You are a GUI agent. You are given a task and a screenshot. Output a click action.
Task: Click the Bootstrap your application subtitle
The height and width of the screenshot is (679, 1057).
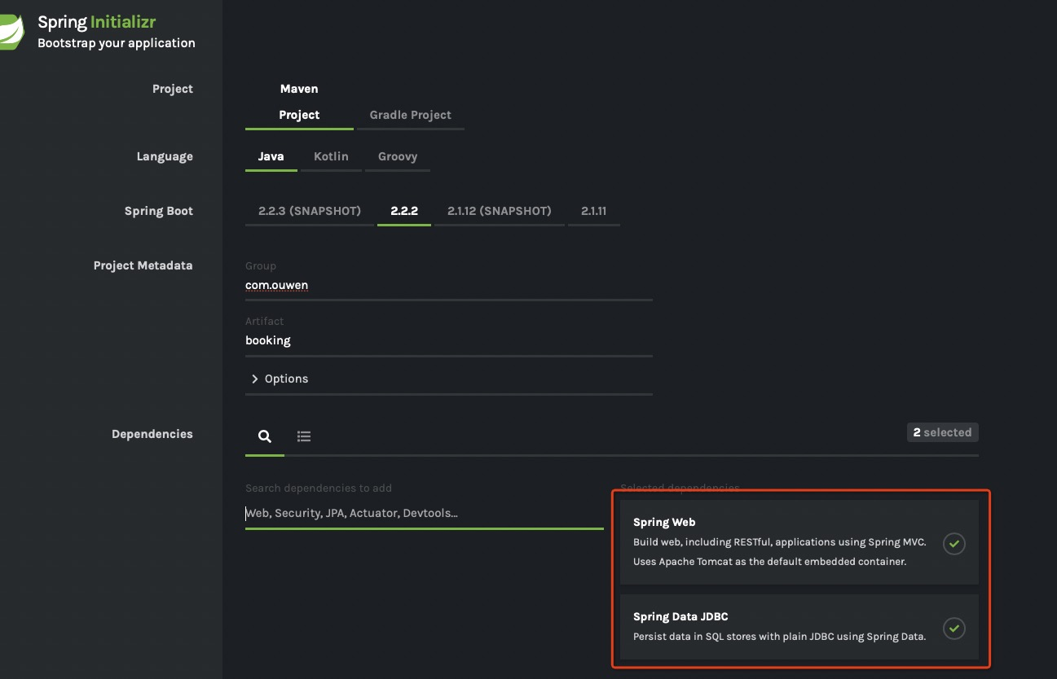[116, 42]
